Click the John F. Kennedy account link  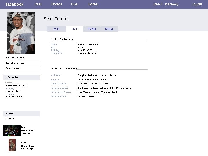pyautogui.click(x=165, y=4)
